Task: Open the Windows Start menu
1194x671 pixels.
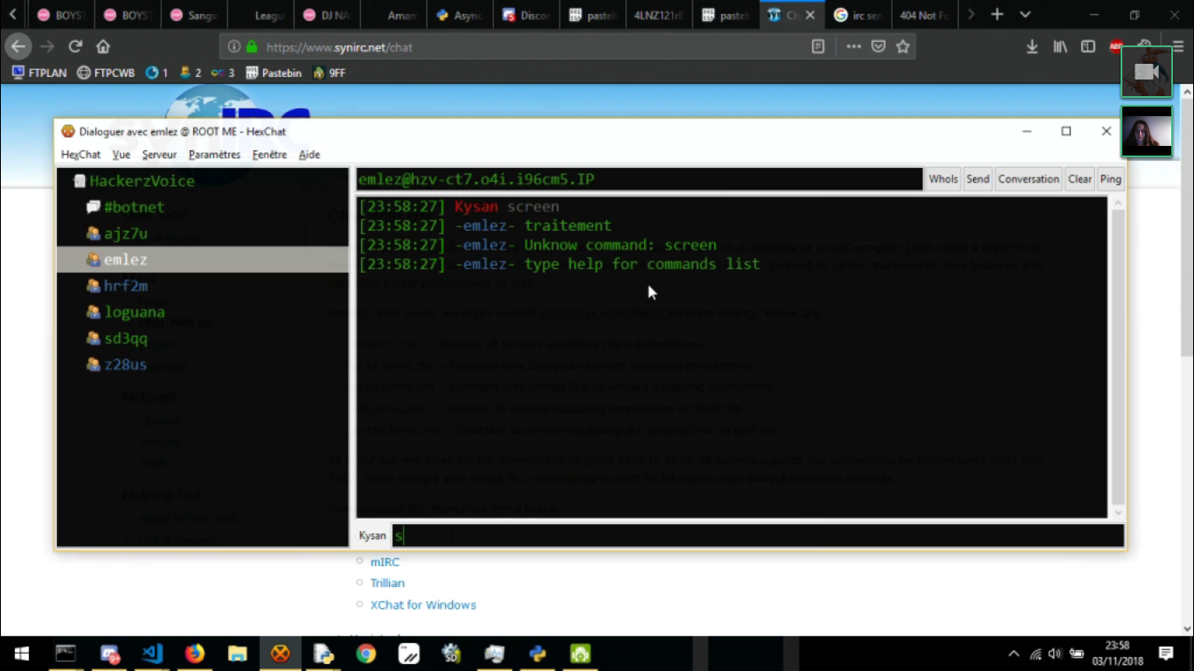Action: point(21,654)
